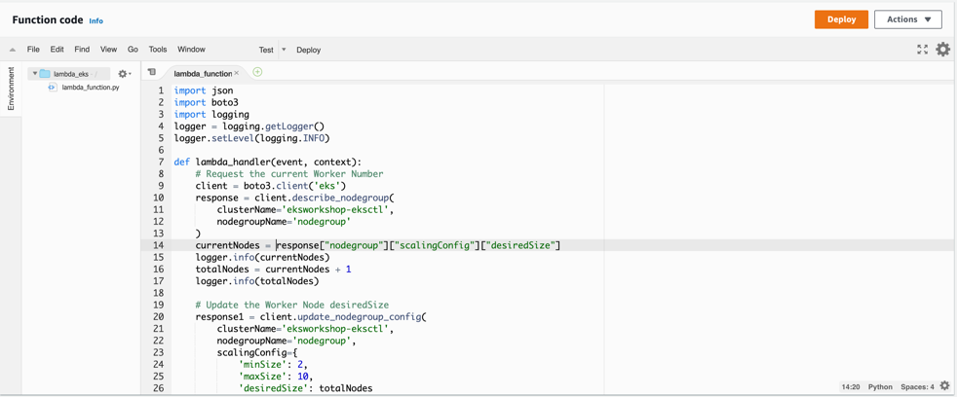Change the Spaces: 4 indentation setting

(917, 386)
